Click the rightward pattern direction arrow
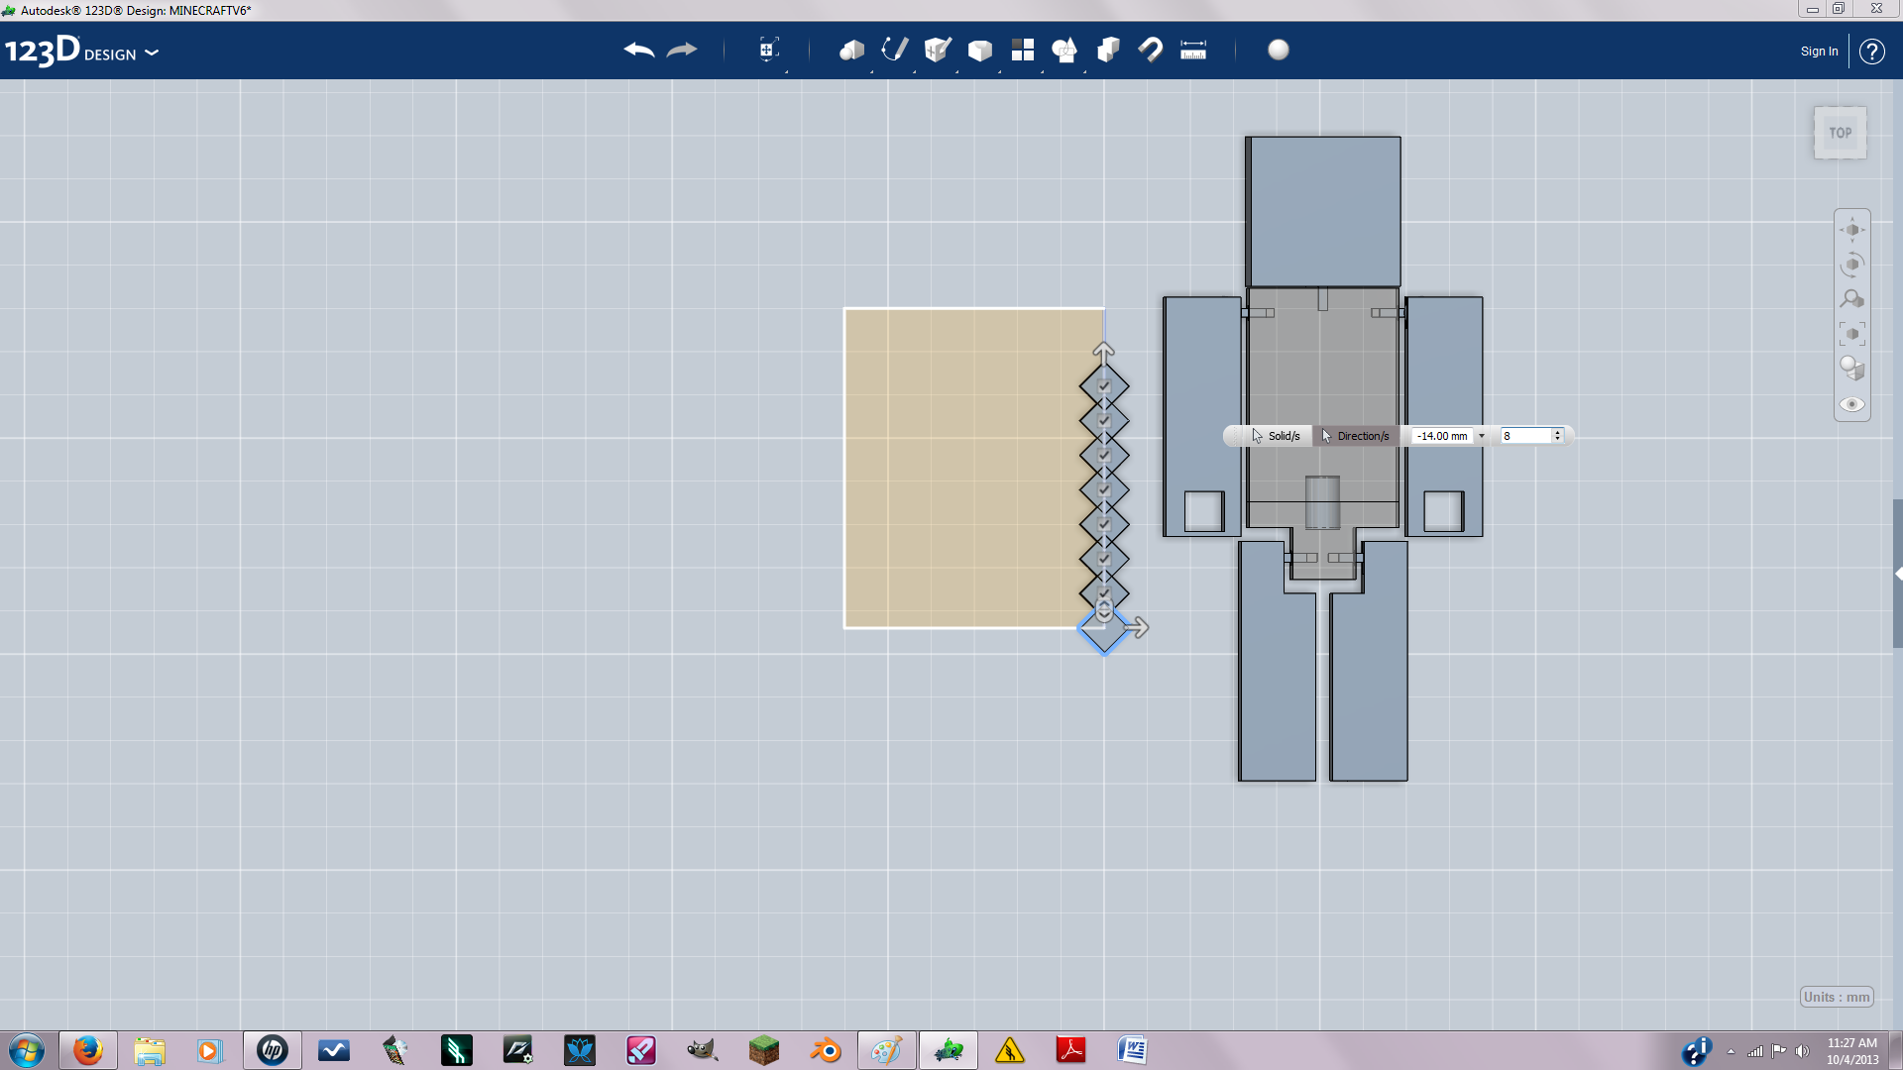Viewport: 1903px width, 1070px height. (x=1138, y=627)
